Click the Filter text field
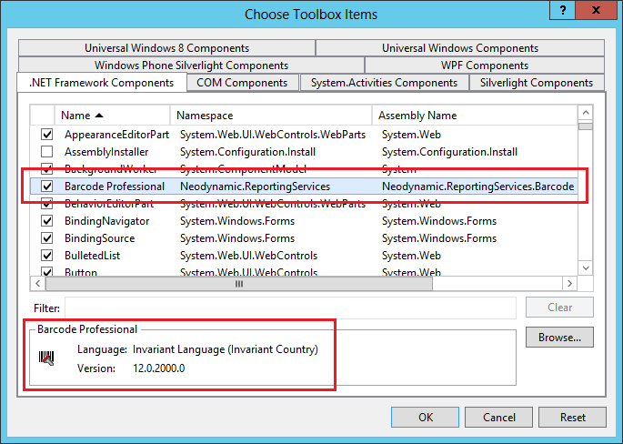This screenshot has width=623, height=444. click(290, 308)
